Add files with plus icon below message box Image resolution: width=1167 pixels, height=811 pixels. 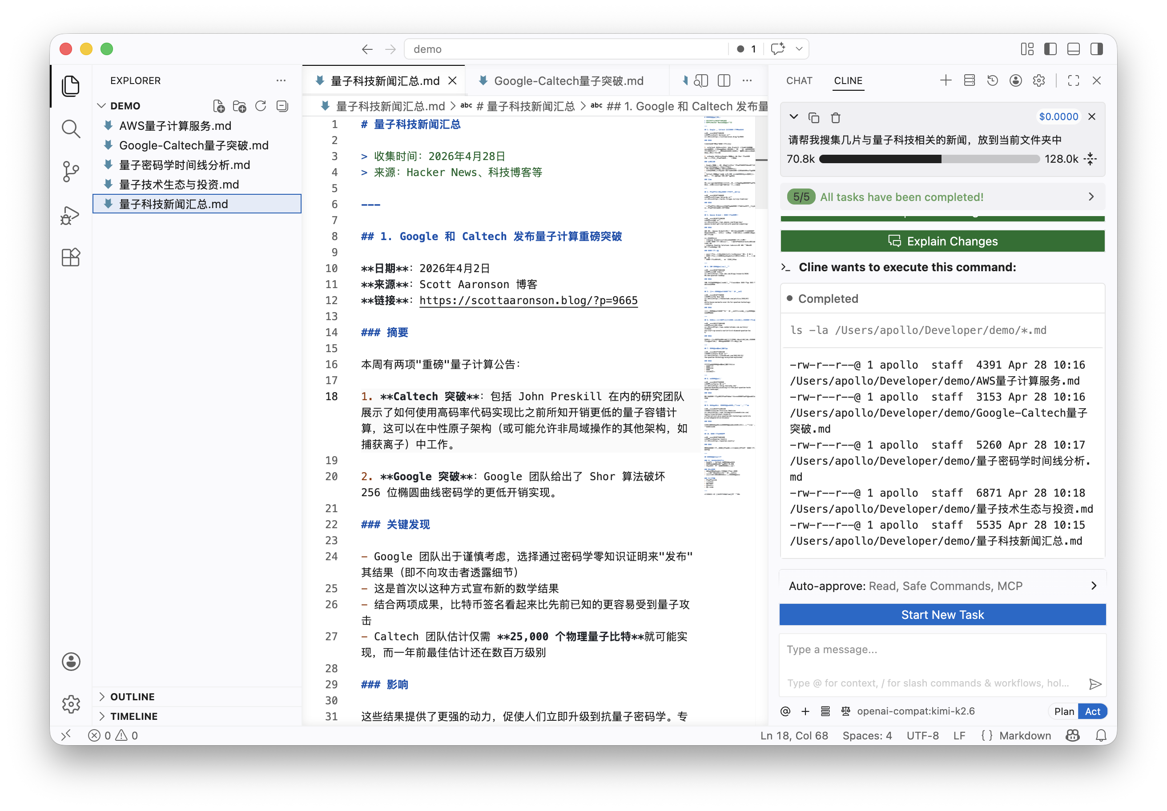805,711
